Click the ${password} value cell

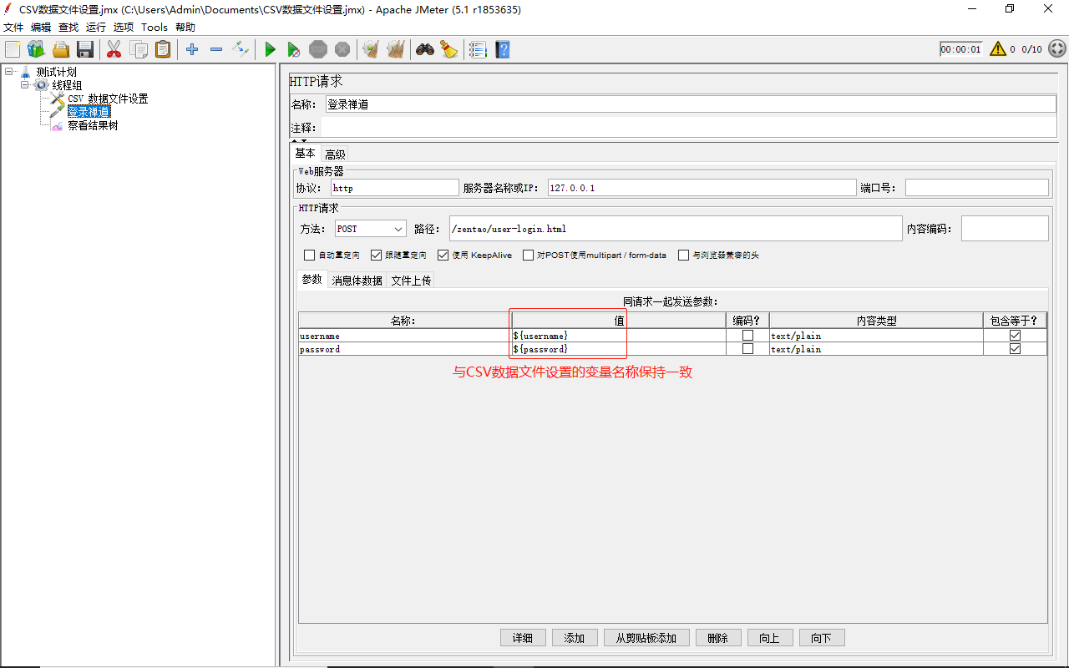pyautogui.click(x=618, y=349)
